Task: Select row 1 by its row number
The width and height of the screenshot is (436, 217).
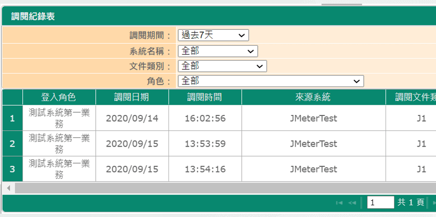Action: (x=13, y=118)
